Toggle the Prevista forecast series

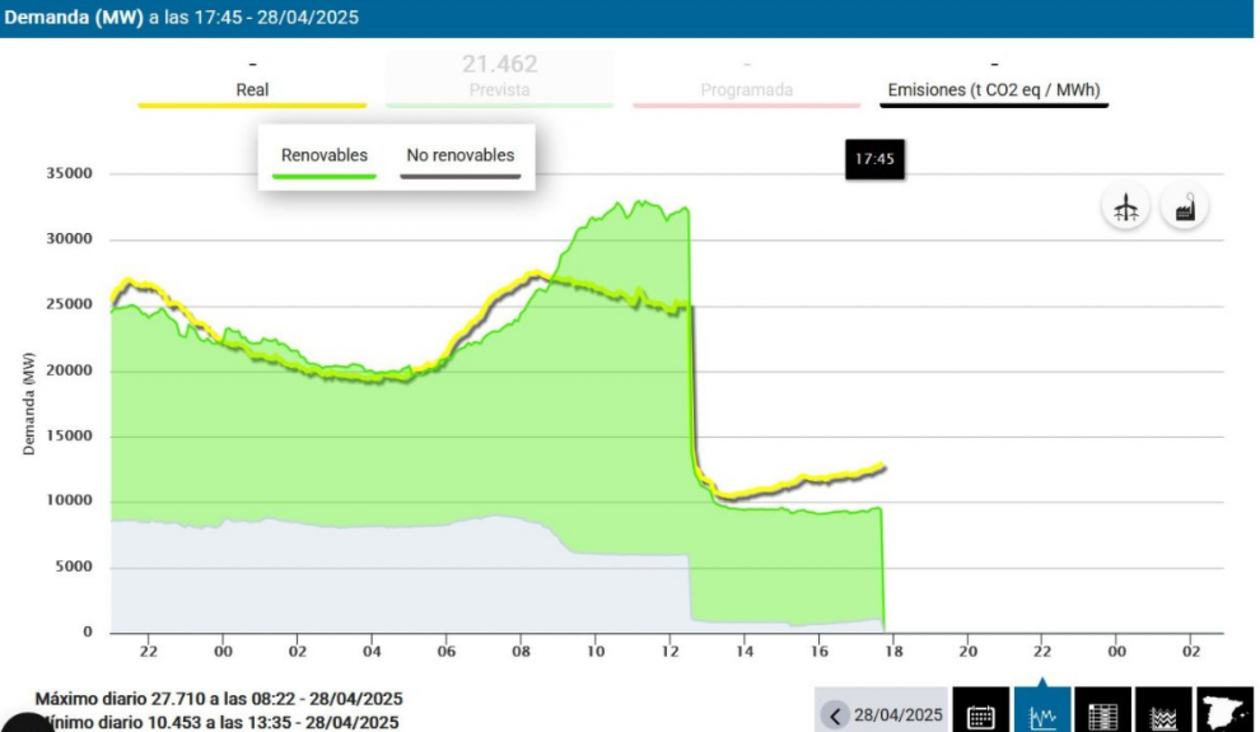(500, 89)
